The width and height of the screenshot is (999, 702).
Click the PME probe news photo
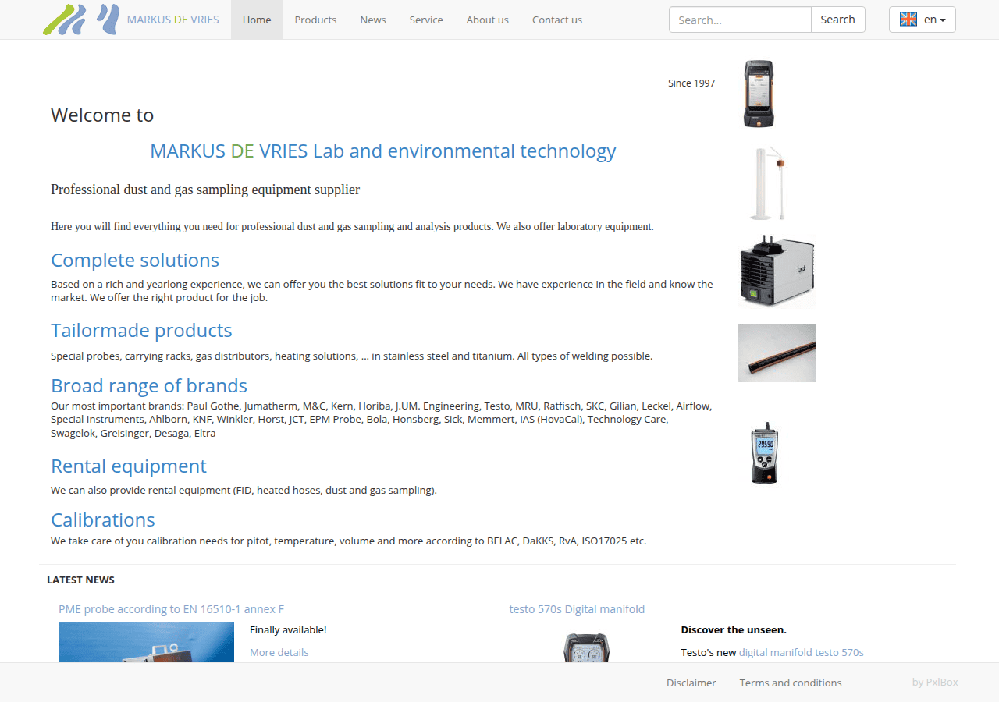[x=146, y=643]
